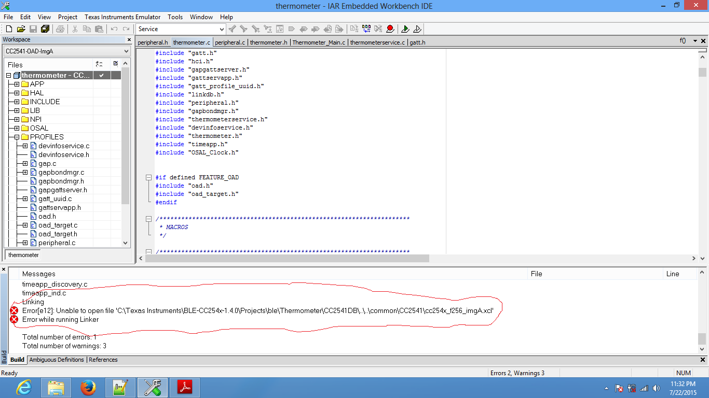Click the Toggle Breakpoint red dot icon

[390, 29]
